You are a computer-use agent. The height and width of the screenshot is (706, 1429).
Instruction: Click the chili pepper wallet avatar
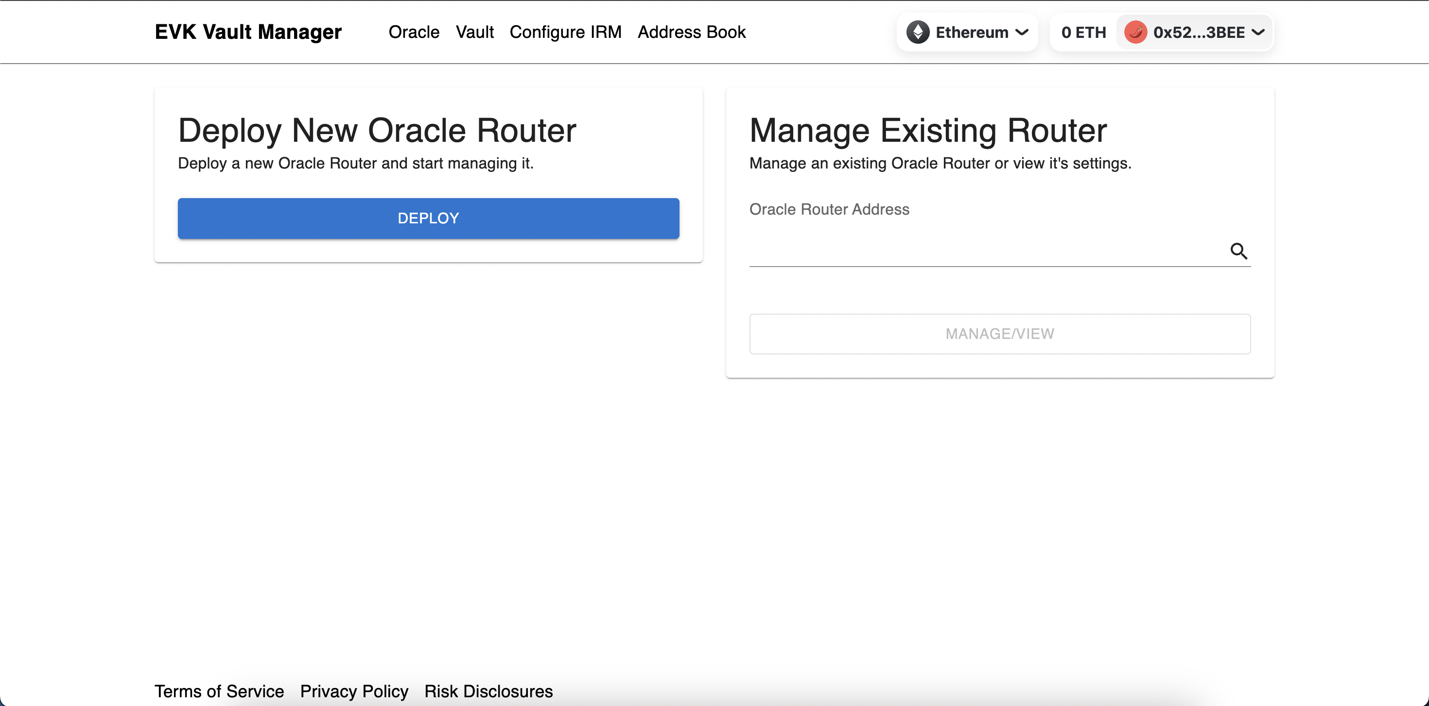click(1135, 32)
